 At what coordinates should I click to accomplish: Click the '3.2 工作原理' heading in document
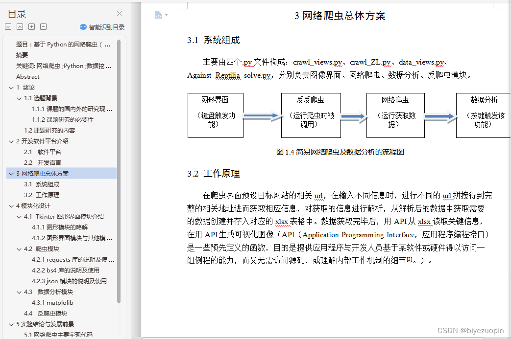[214, 174]
